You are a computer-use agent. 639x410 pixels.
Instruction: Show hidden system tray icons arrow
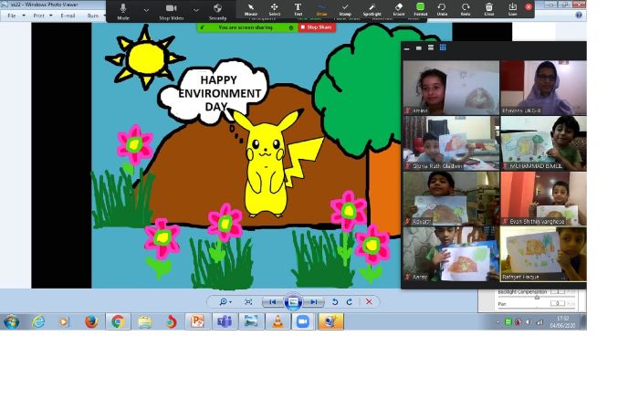[498, 322]
